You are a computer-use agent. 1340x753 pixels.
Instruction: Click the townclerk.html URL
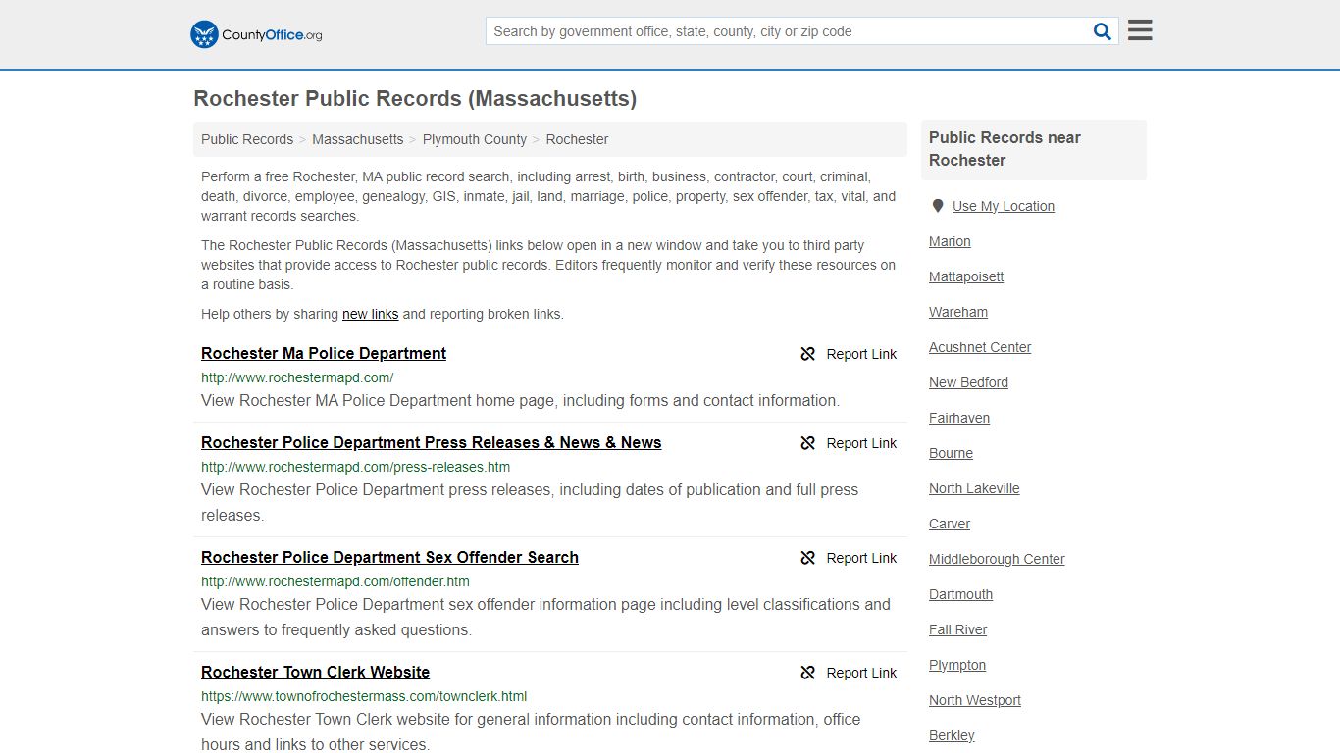(x=364, y=696)
